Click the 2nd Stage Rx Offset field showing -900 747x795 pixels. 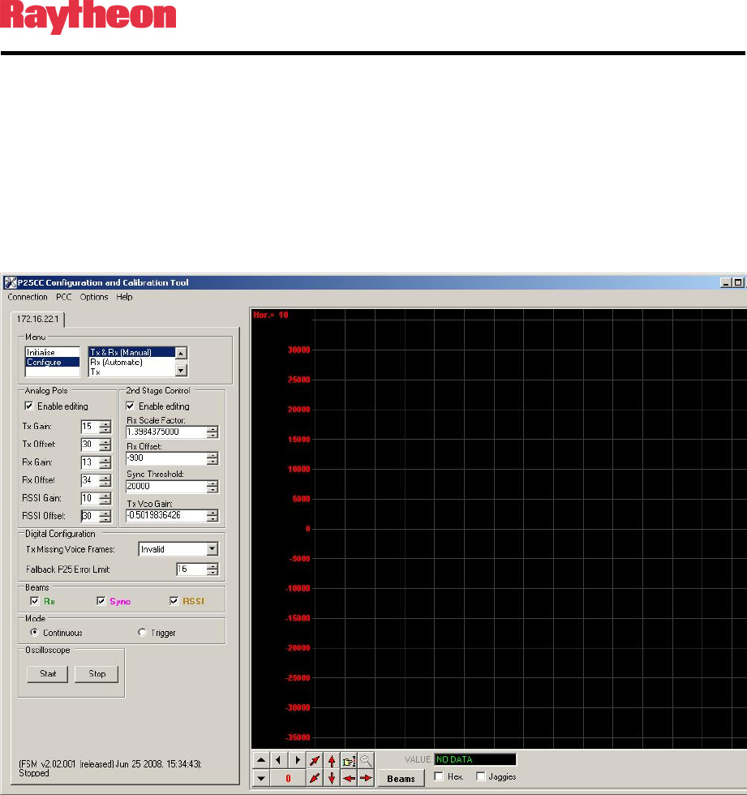(166, 458)
